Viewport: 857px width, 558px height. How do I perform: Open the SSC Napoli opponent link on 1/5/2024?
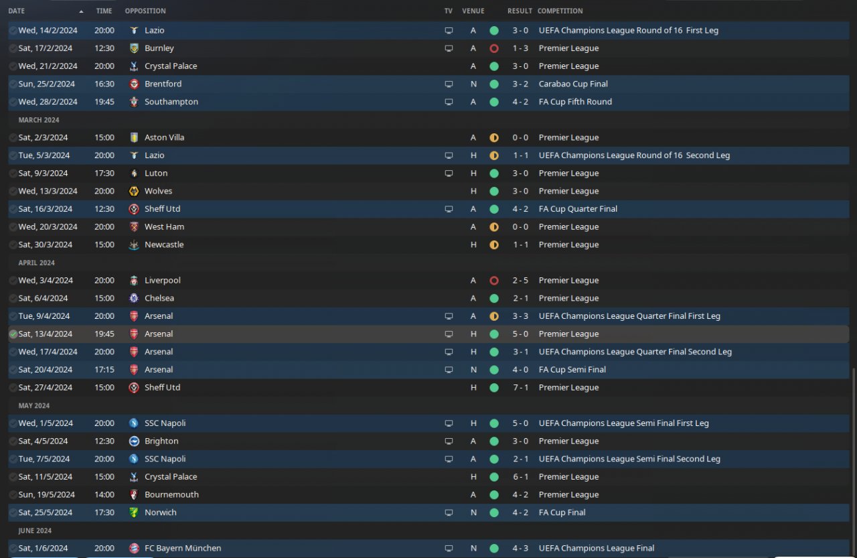pyautogui.click(x=165, y=423)
